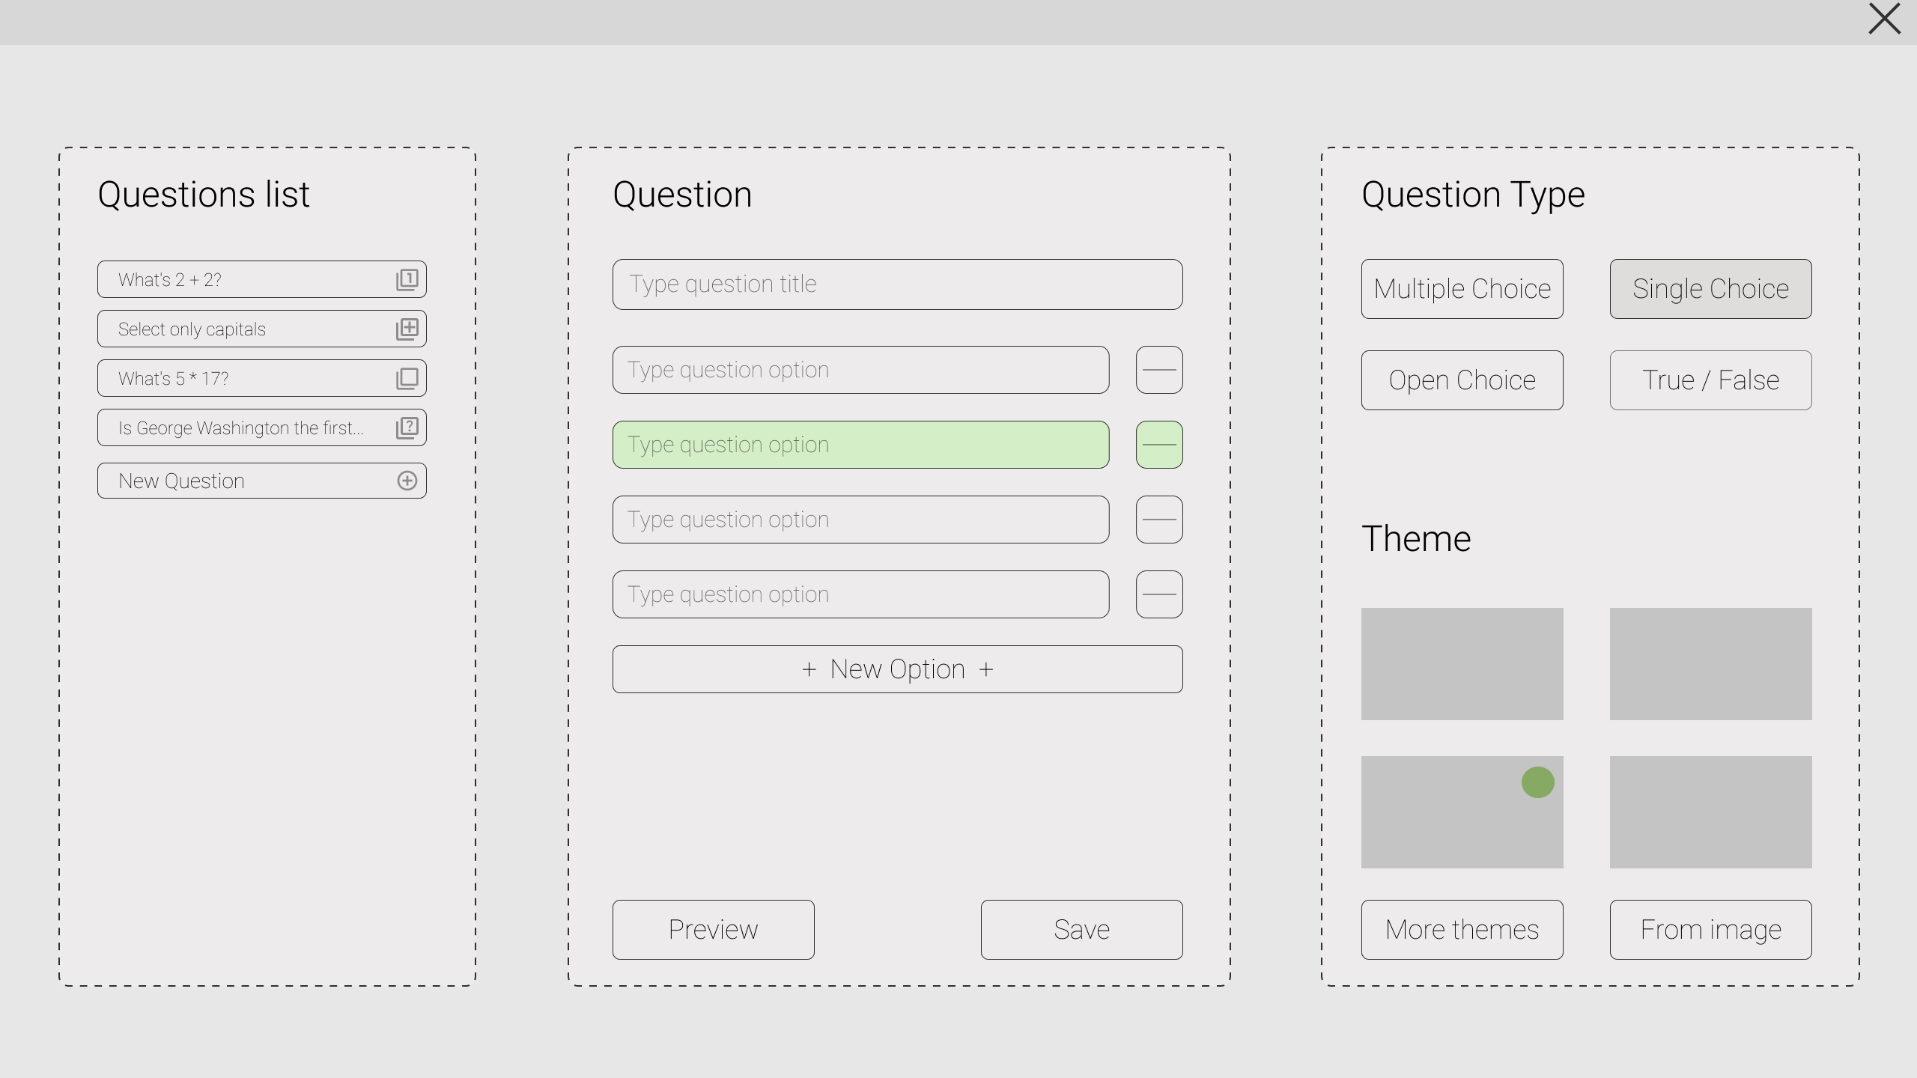The width and height of the screenshot is (1917, 1078).
Task: Open the "Select only capitals" question
Action: pyautogui.click(x=240, y=329)
